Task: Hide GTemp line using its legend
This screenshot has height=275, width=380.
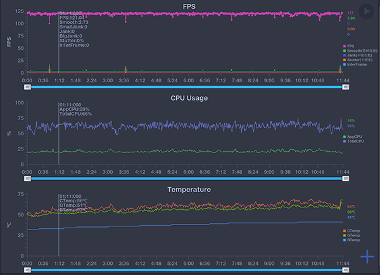Action: (352, 235)
